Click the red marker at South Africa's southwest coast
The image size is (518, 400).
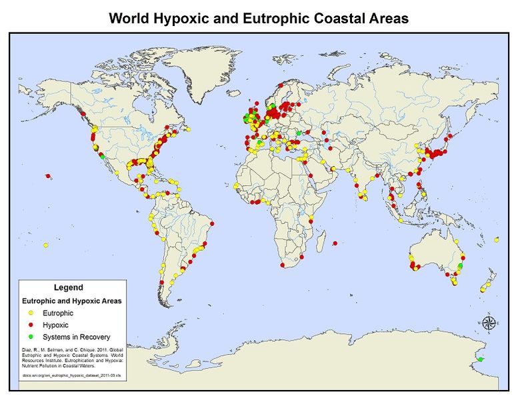[282, 265]
